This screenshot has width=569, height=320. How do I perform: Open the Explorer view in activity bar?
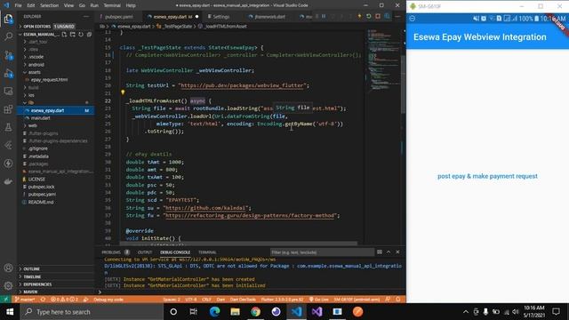click(8, 19)
